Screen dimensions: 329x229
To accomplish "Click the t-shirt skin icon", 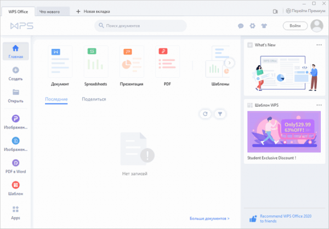I will [264, 26].
